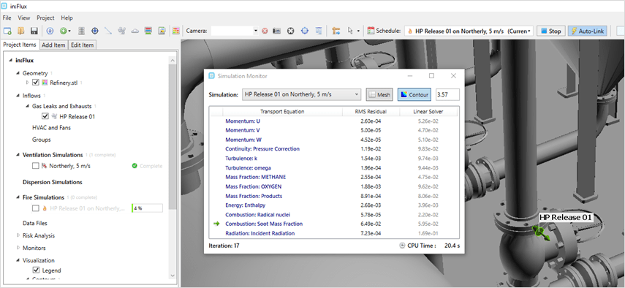Uncheck the Refinery.stl checkbox
Screen dimensions: 625x288
[x=36, y=83]
